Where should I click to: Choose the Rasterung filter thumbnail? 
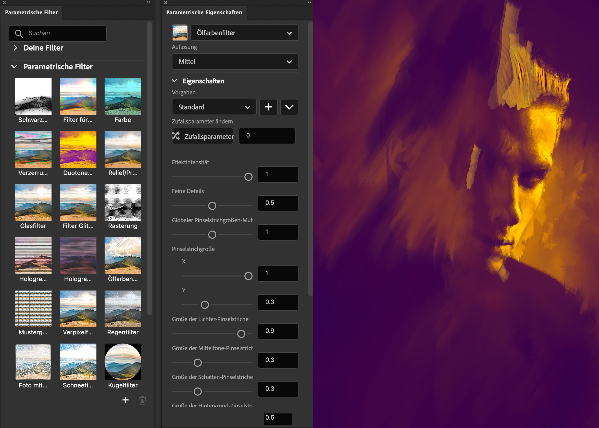point(123,203)
